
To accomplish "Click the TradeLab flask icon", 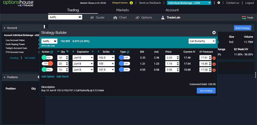I will [163, 18].
